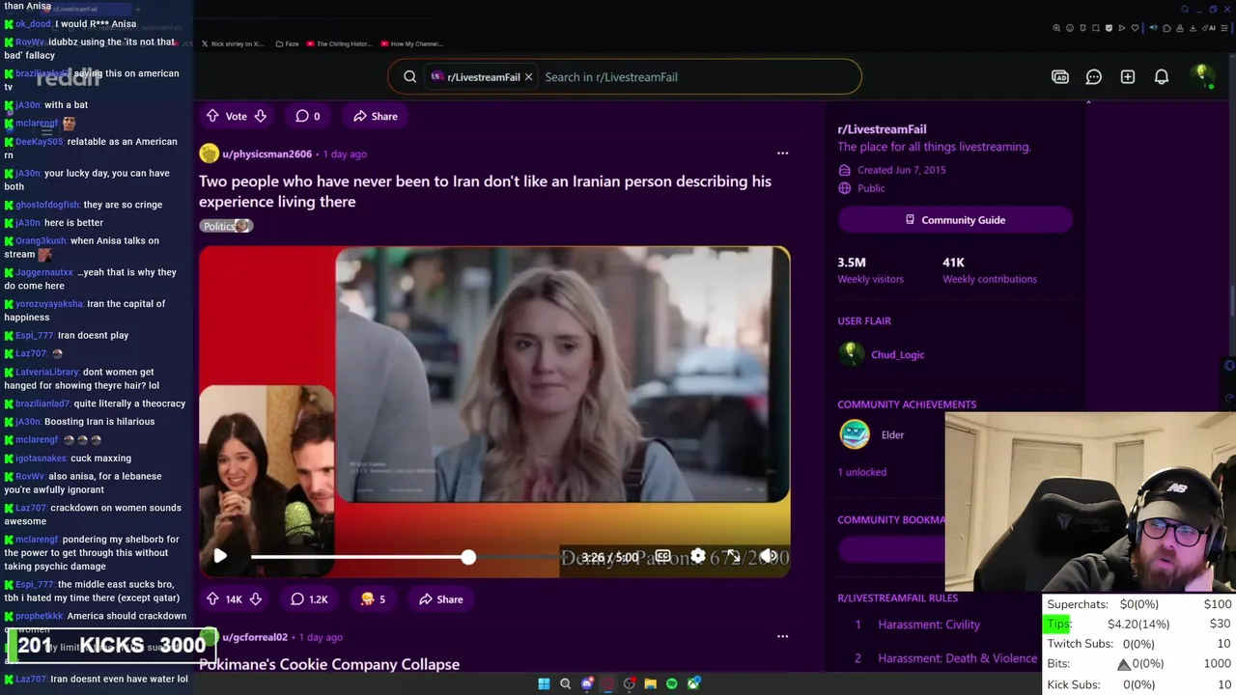Image resolution: width=1236 pixels, height=695 pixels.
Task: Click the browser downloads icon
Action: [1193, 28]
